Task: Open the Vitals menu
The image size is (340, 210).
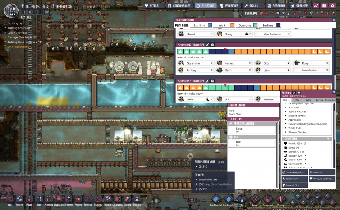Action: [x=154, y=6]
